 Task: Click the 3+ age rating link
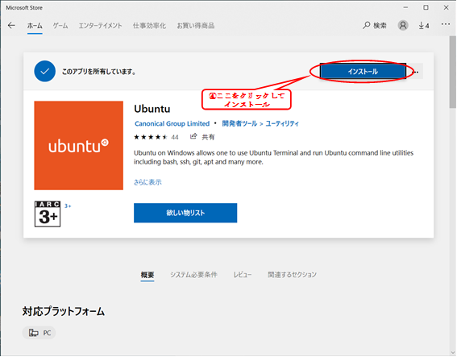pos(68,205)
